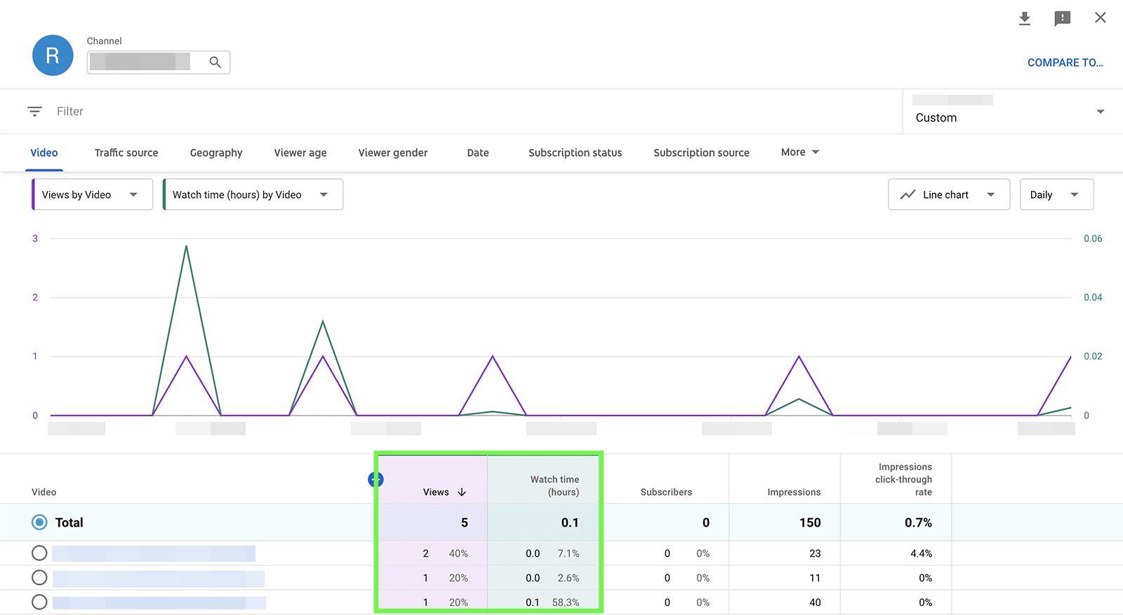Viewport: 1123px width, 615px height.
Task: Open the send feedback icon
Action: pyautogui.click(x=1062, y=18)
